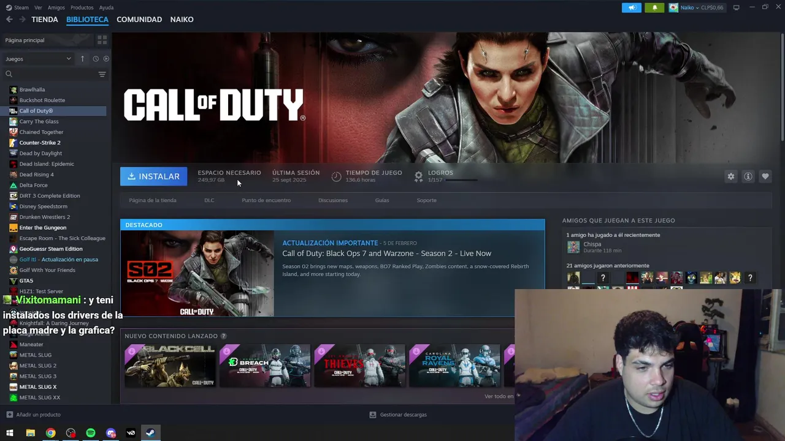The image size is (785, 441).
Task: Open advanced filter options lines icon
Action: (102, 74)
